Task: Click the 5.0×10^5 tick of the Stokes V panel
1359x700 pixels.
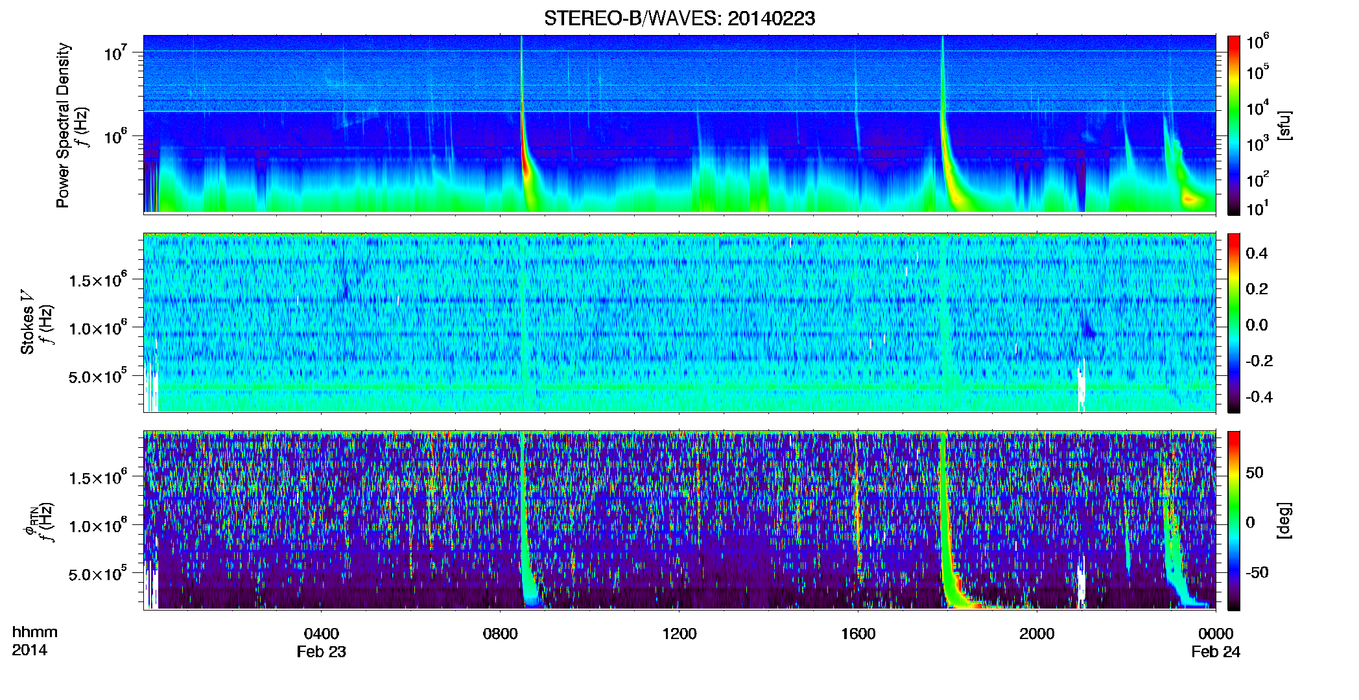Action: [x=98, y=376]
